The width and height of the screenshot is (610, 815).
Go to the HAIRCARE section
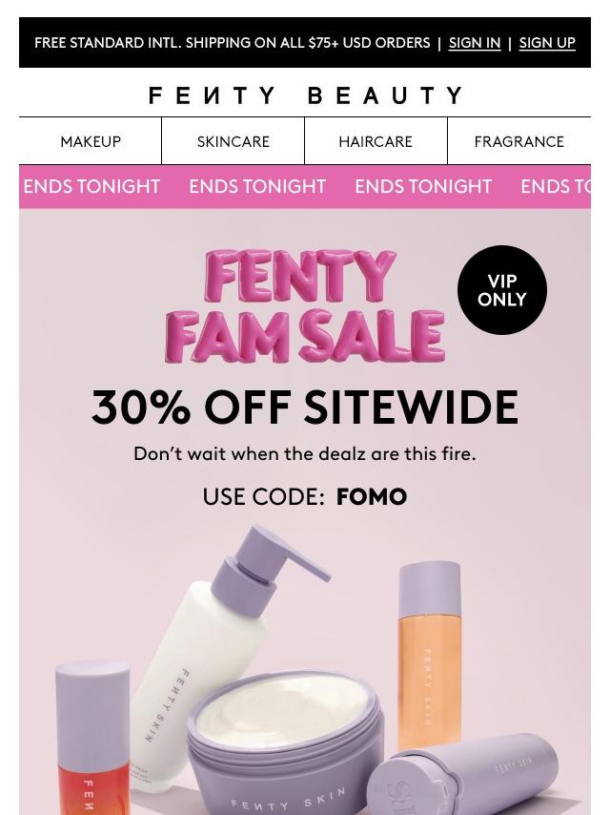pos(376,141)
